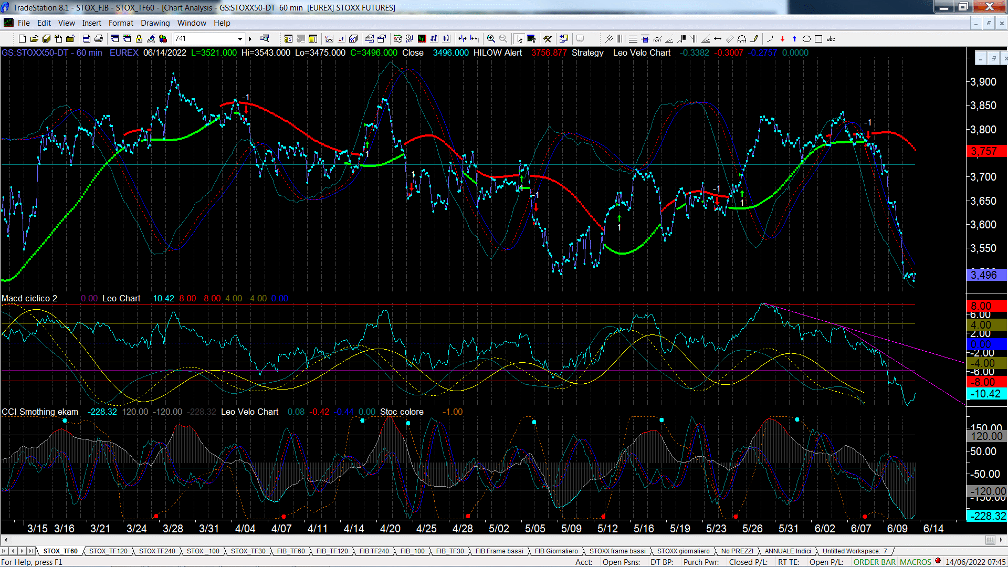Switch to the No PREZZI tab
Screen dimensions: 1008x567
(737, 551)
